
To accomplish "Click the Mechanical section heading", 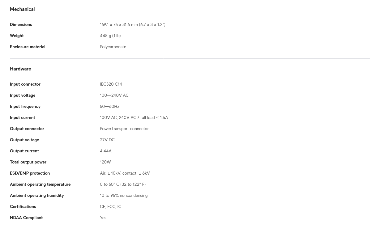I will pyautogui.click(x=22, y=9).
